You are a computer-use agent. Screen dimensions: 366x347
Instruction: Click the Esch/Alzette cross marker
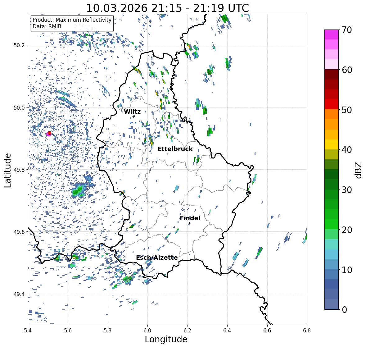click(146, 263)
